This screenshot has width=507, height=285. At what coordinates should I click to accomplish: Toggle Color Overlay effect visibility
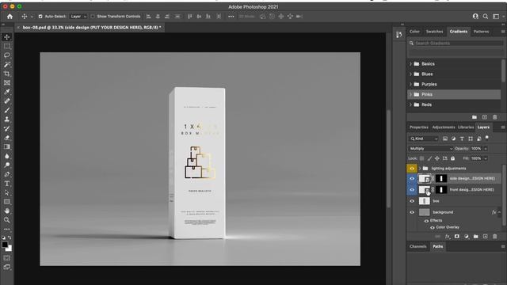pyautogui.click(x=432, y=227)
